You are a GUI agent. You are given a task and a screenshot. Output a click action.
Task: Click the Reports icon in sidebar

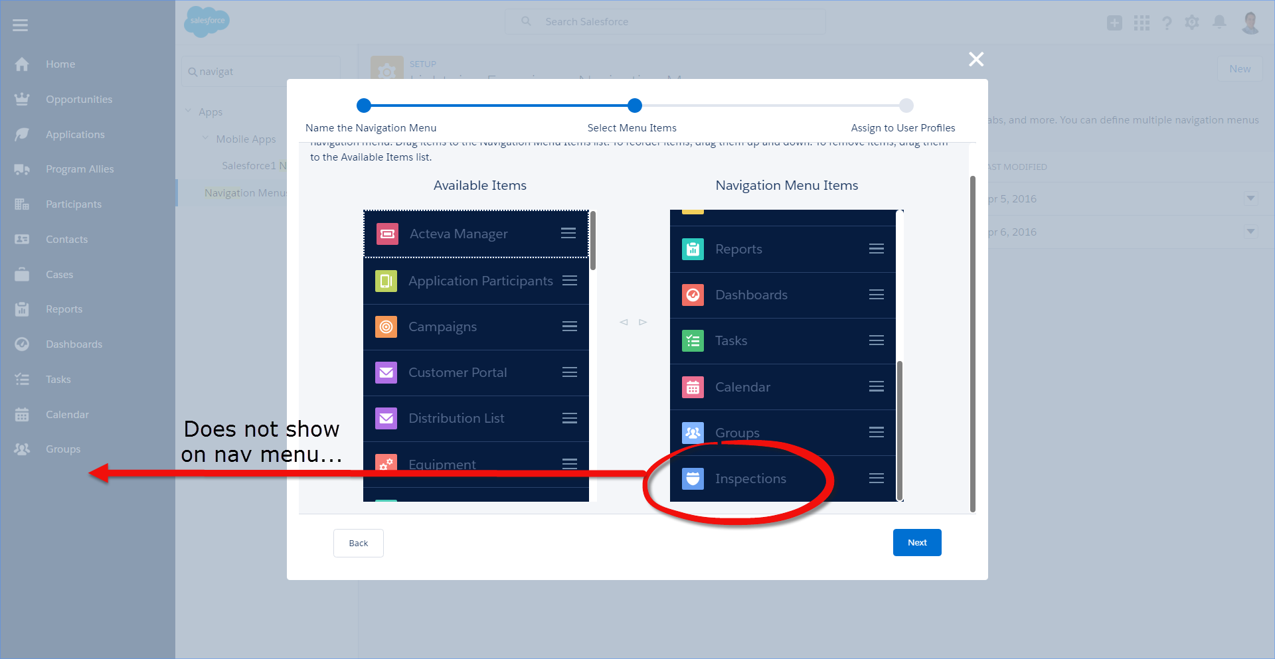pyautogui.click(x=22, y=309)
